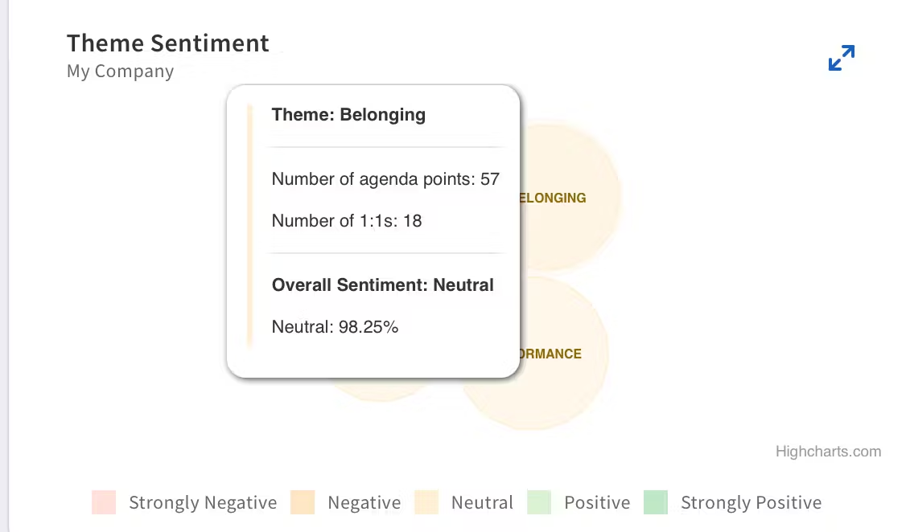The width and height of the screenshot is (906, 532).
Task: Click the Number of agenda points line
Action: pos(385,179)
